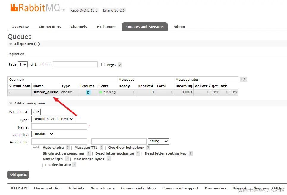
Task: Open the Discussions footer link
Action: [x=215, y=188]
